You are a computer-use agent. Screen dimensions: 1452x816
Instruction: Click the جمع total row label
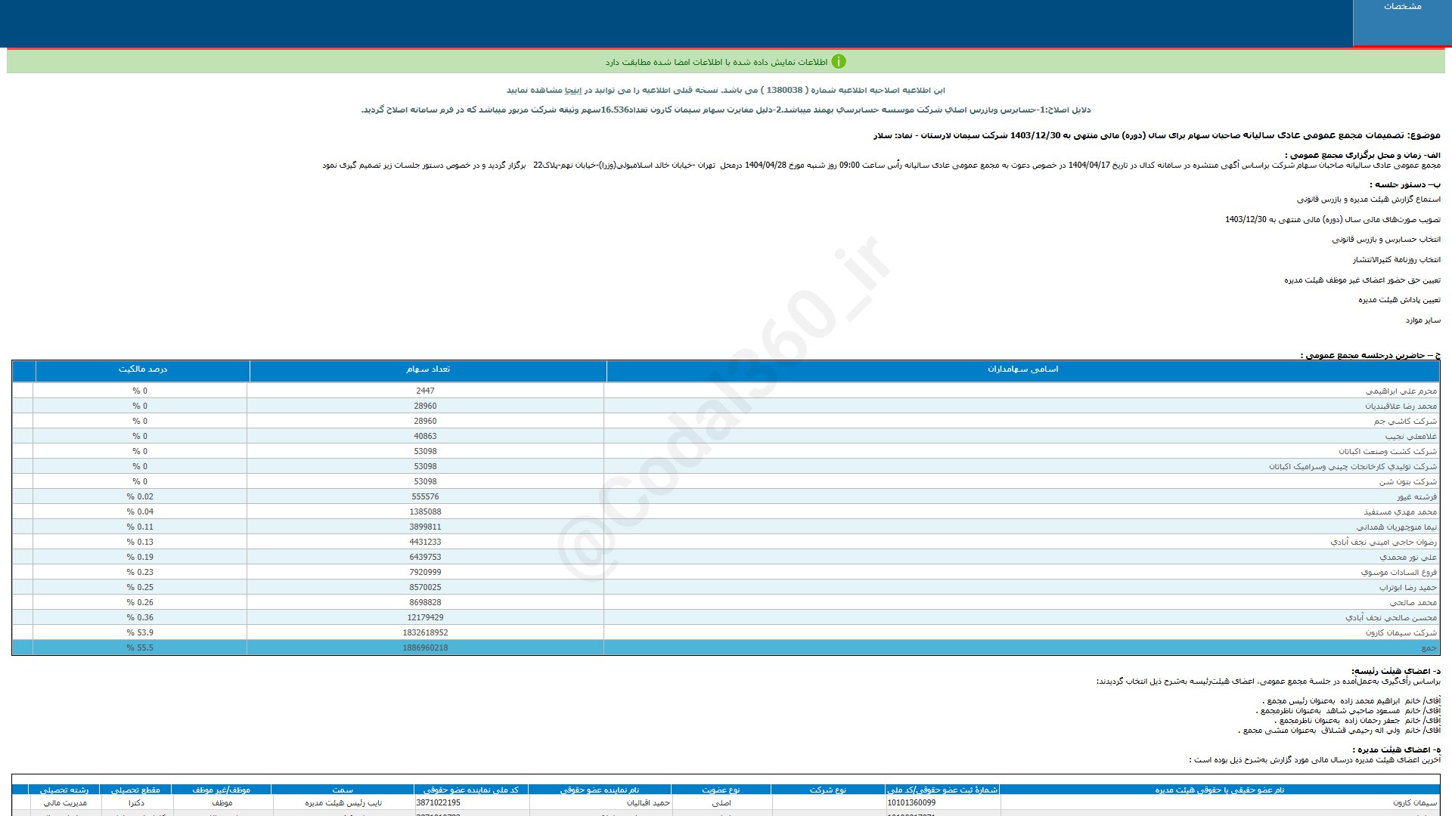[1429, 648]
